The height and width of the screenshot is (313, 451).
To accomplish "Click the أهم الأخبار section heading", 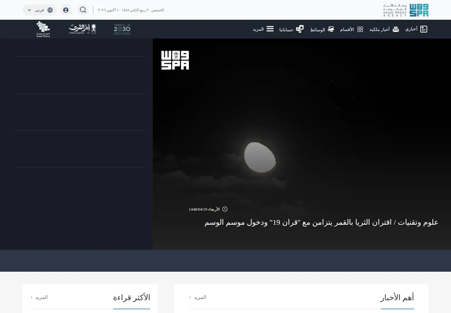I will click(397, 297).
